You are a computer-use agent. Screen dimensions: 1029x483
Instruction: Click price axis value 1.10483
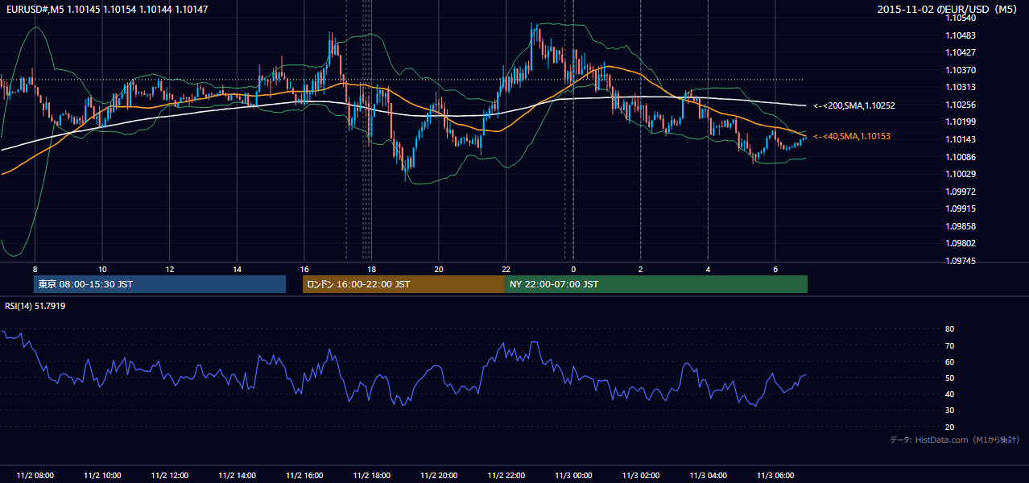pos(961,35)
